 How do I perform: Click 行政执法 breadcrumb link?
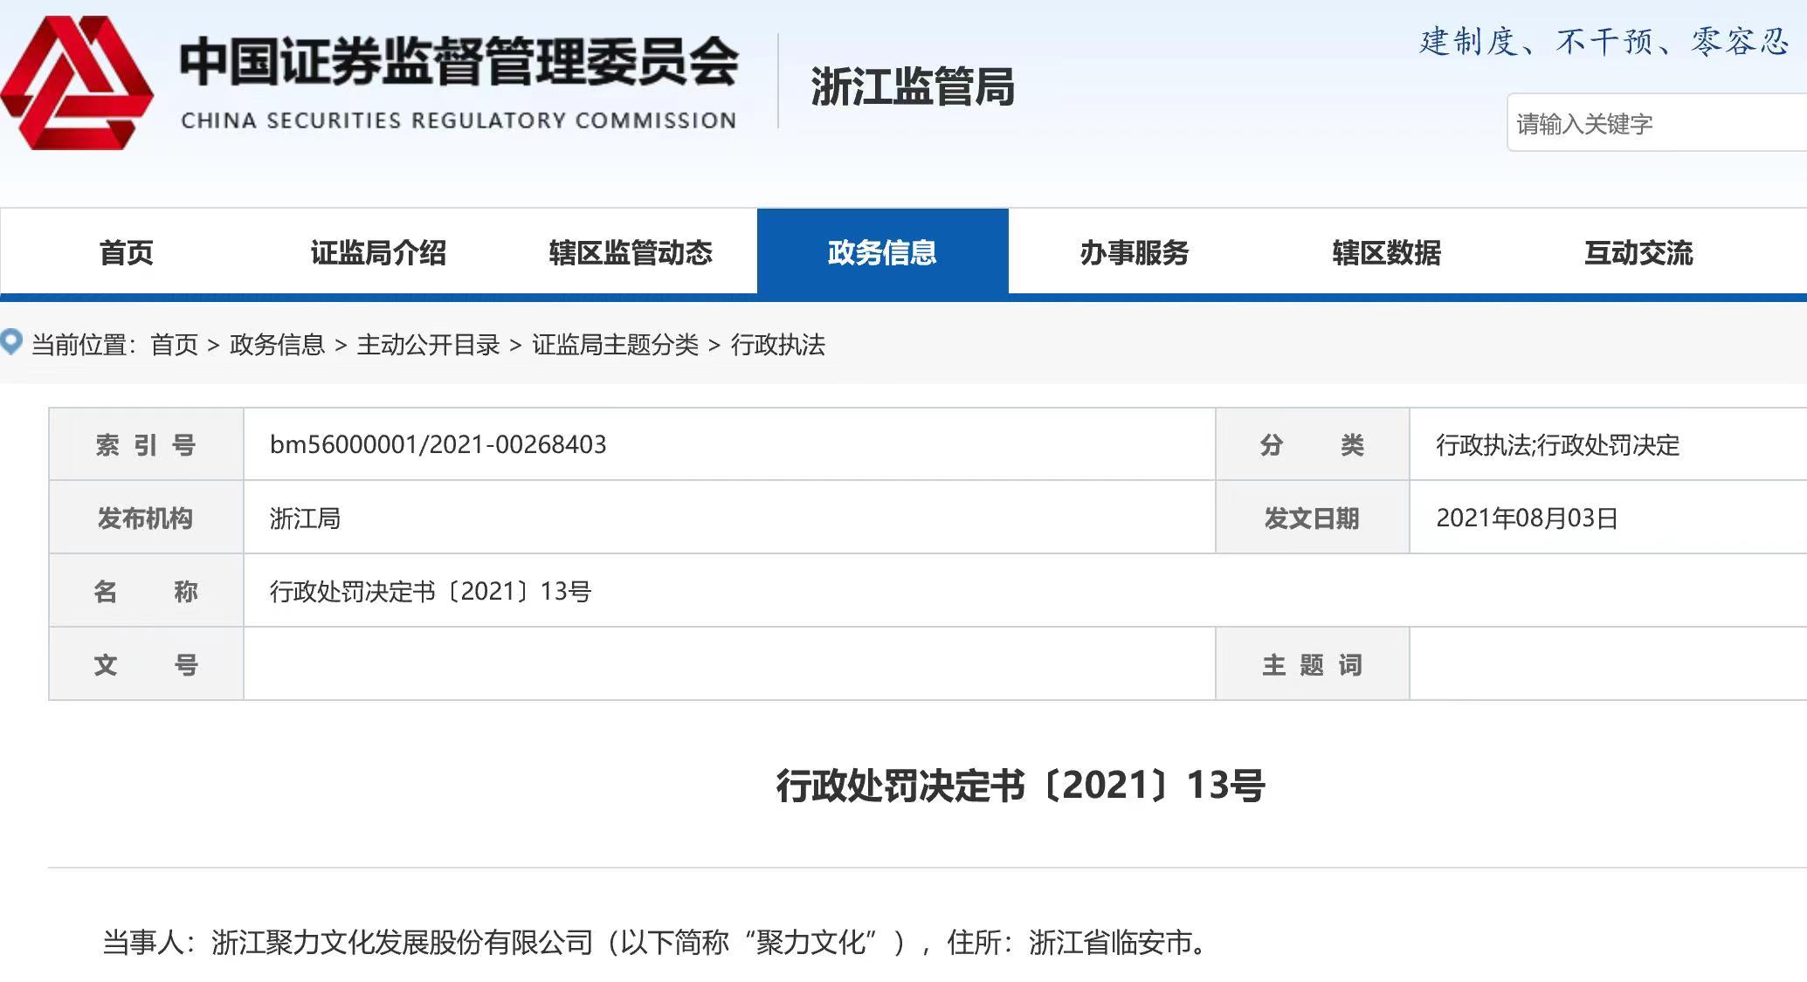(777, 345)
